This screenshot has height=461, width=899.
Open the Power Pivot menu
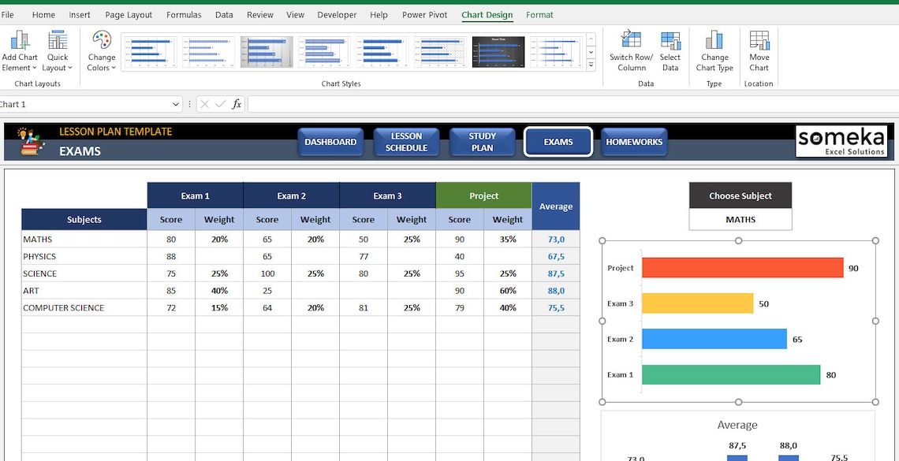point(424,14)
